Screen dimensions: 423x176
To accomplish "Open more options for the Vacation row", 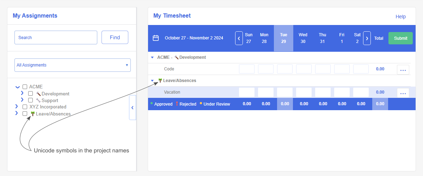I will point(403,93).
